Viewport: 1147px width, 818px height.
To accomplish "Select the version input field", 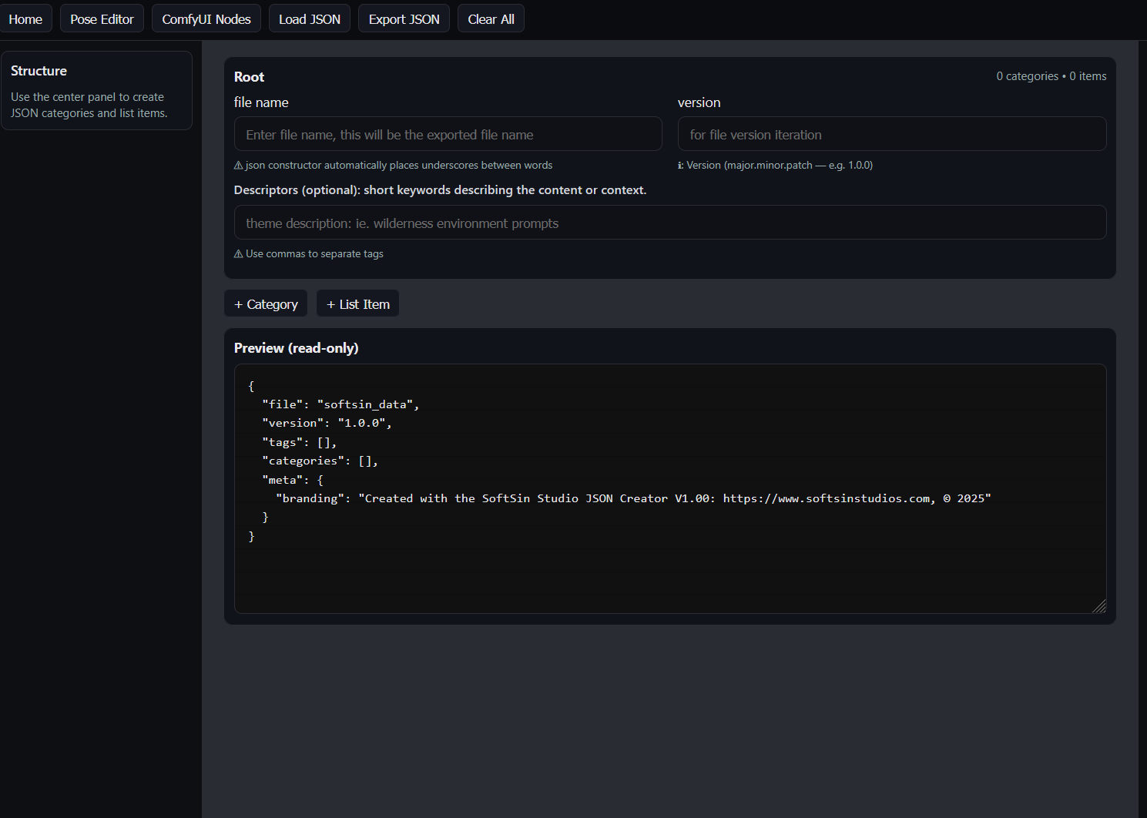I will coord(891,133).
